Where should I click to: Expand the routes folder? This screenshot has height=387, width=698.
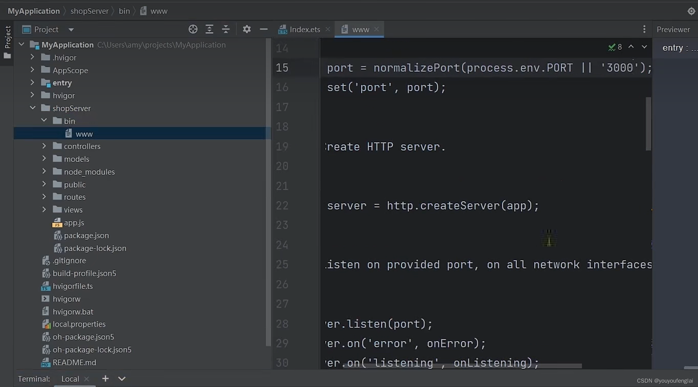(44, 197)
